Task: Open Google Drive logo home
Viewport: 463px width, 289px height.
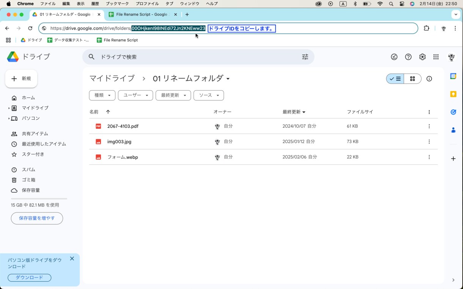Action: (x=13, y=57)
